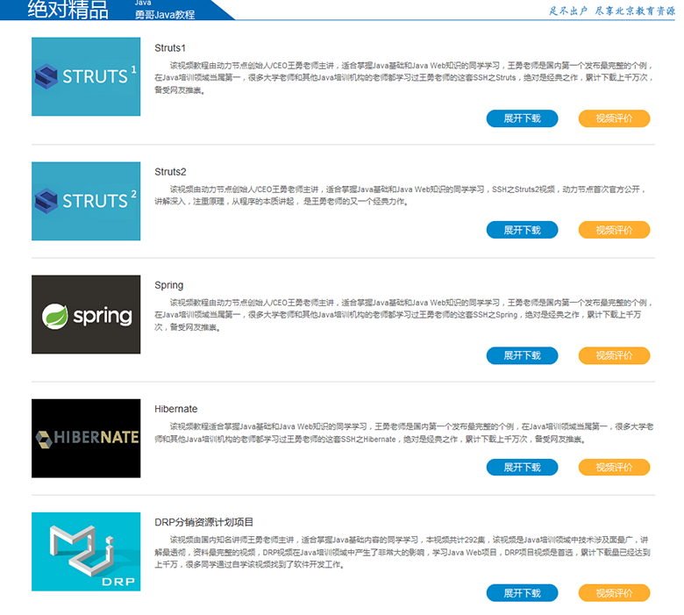Open 视频评价 for the DRP project
The height and width of the screenshot is (615, 684).
pos(614,593)
